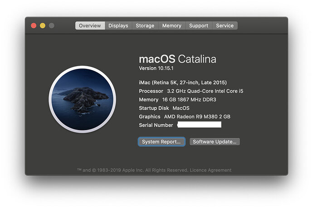Close the About This Mac window
313x208 pixels.
tap(34, 25)
